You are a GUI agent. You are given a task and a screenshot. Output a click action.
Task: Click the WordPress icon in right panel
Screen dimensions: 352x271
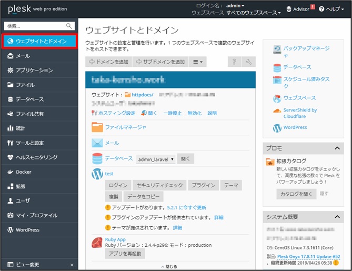278,127
